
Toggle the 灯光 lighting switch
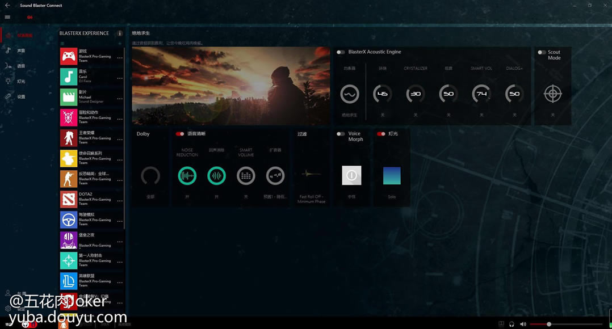click(382, 134)
